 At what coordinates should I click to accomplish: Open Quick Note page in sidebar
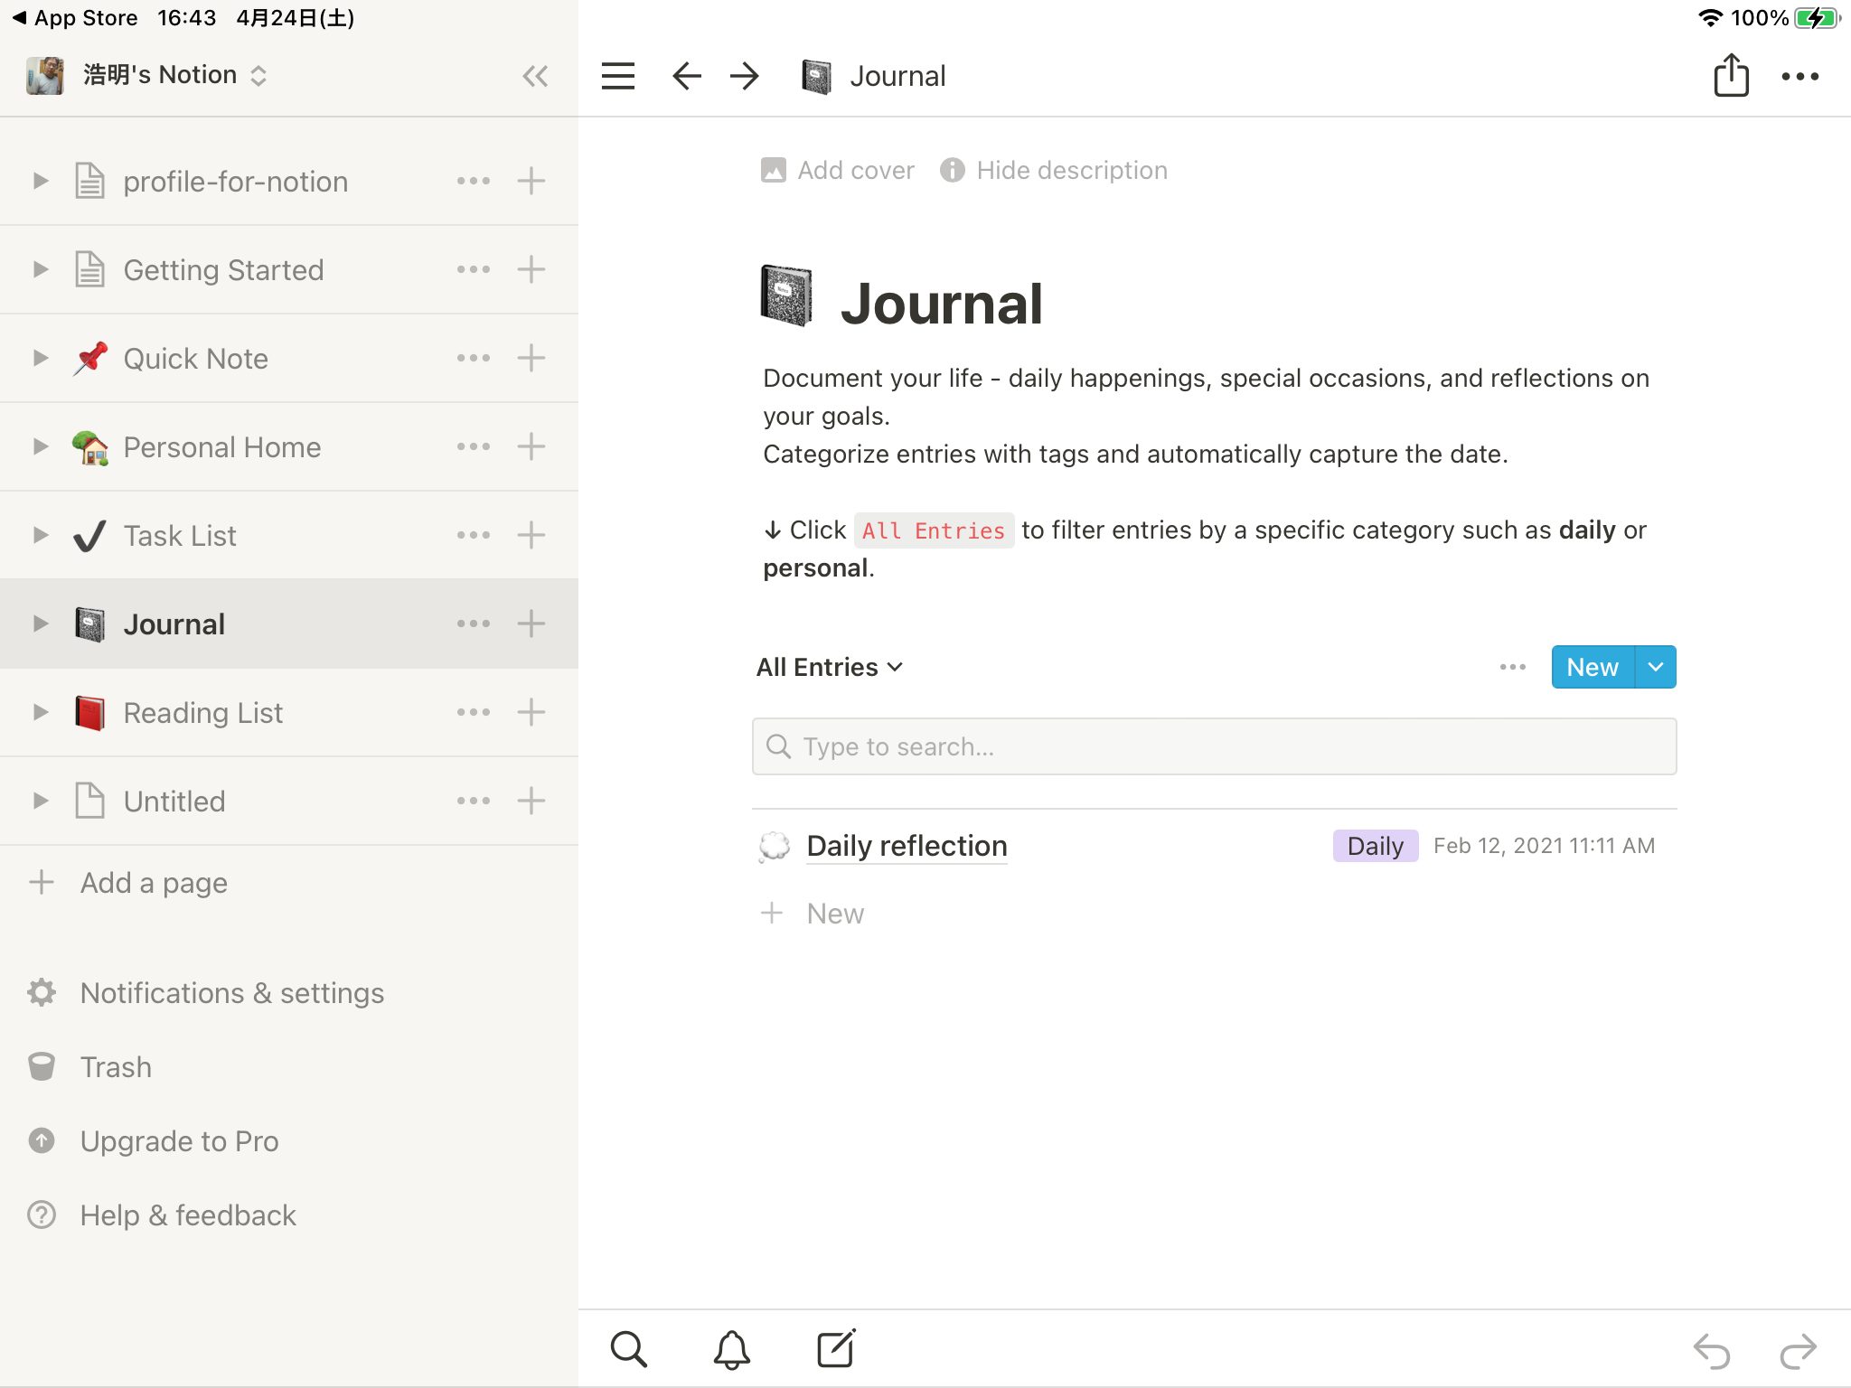195,359
